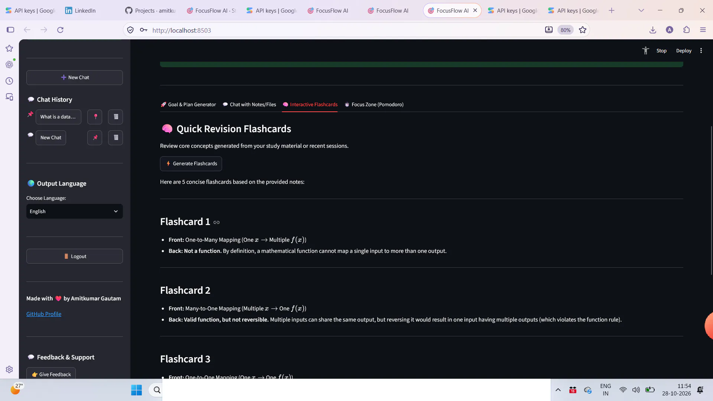Screen dimensions: 713x401
Task: Show hidden system tray icons
Action: 558,390
